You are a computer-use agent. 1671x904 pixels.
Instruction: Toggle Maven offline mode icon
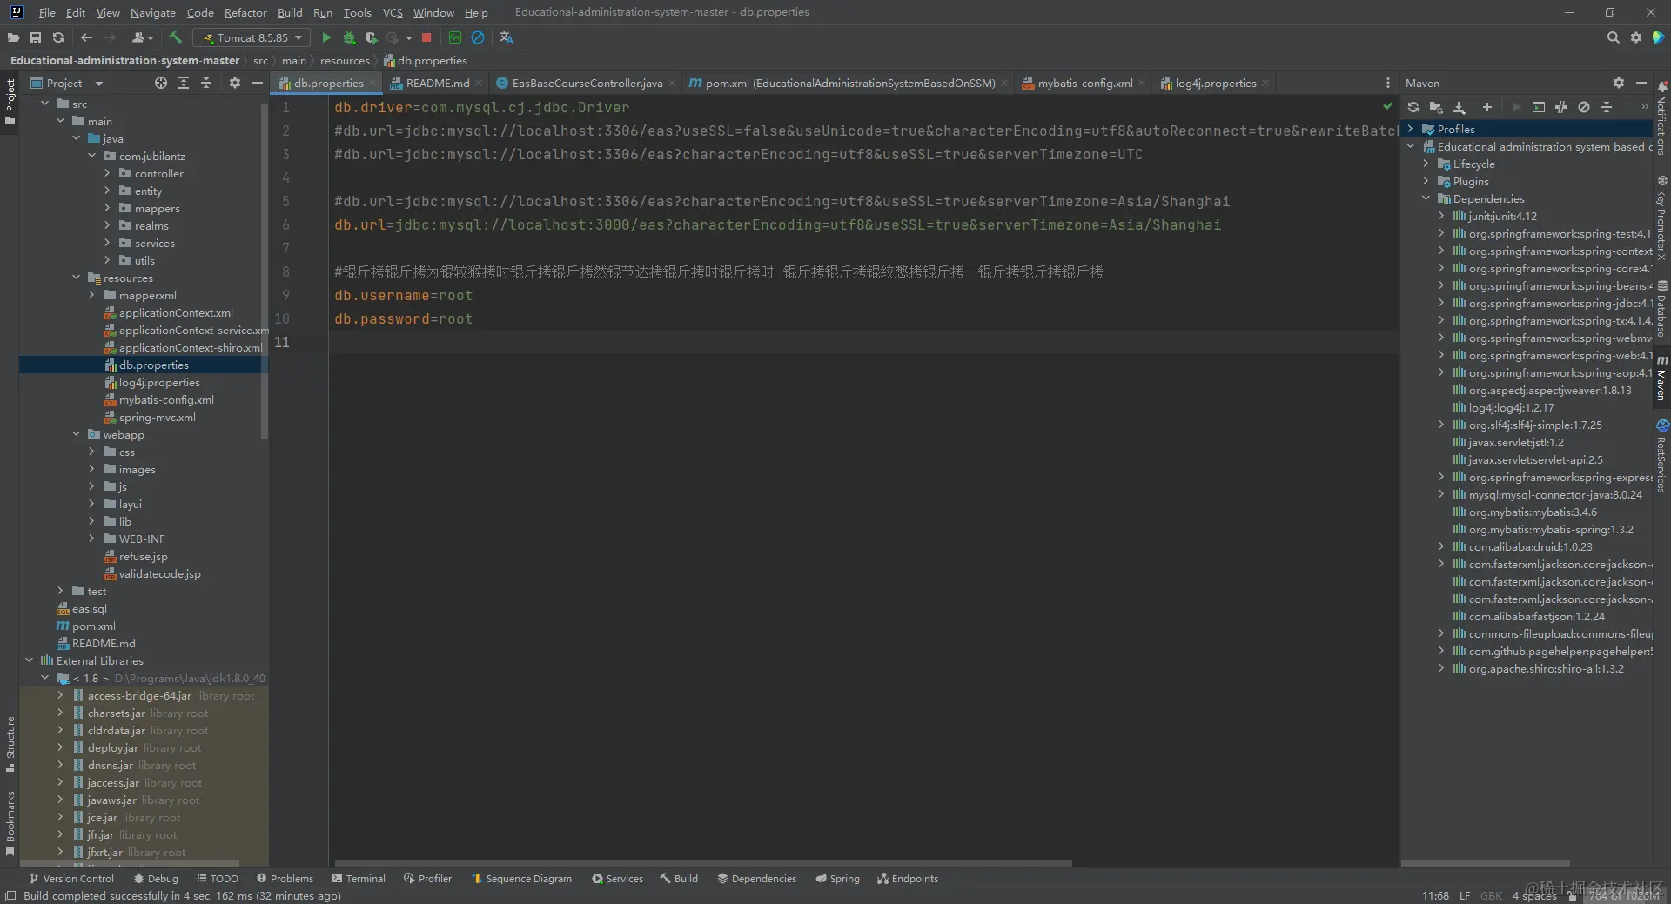(1561, 107)
